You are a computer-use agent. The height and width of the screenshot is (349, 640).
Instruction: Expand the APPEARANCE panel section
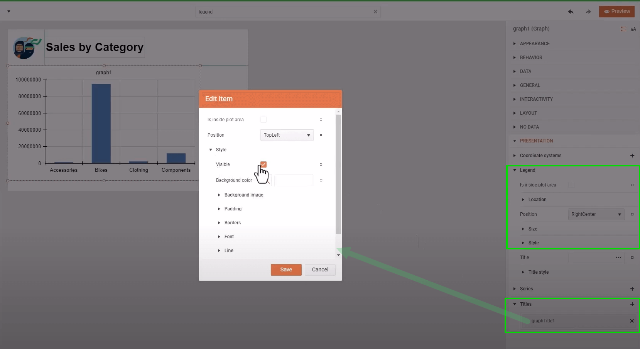click(534, 43)
